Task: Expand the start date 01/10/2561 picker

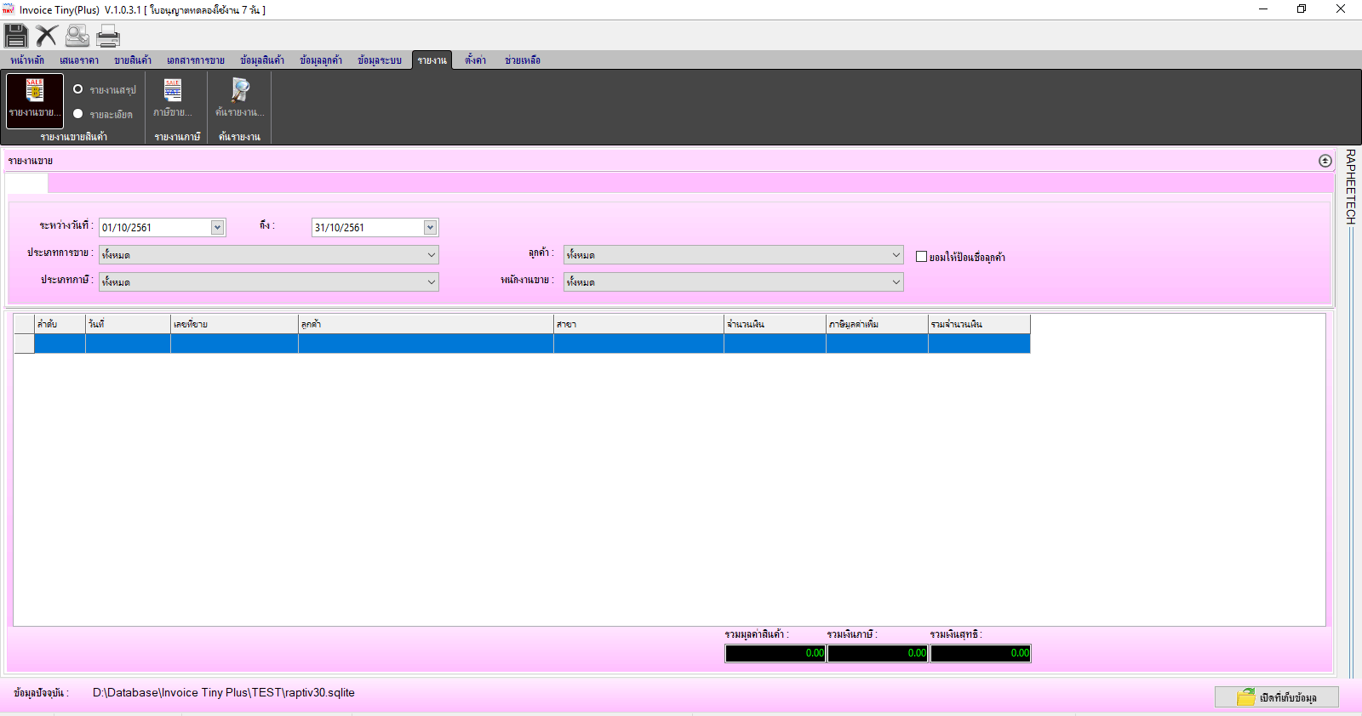Action: click(218, 227)
